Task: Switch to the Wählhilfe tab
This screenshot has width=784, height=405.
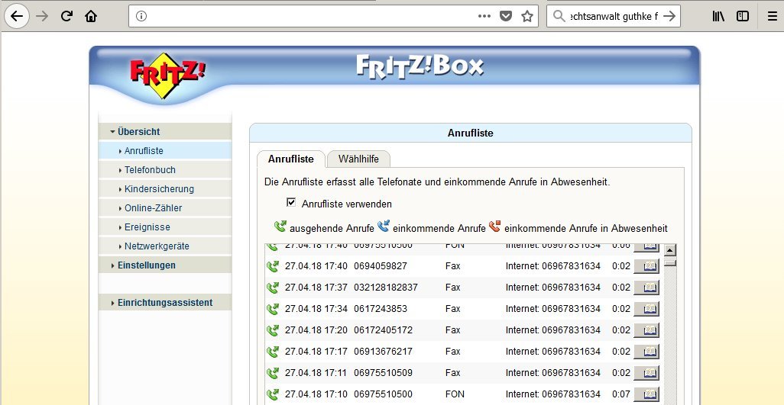Action: tap(358, 159)
